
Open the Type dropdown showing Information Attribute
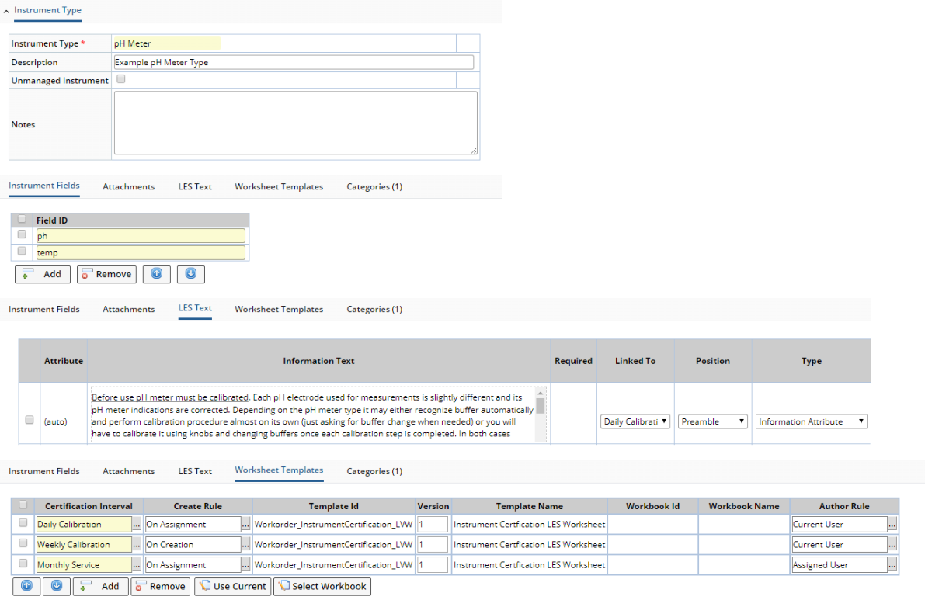click(811, 421)
